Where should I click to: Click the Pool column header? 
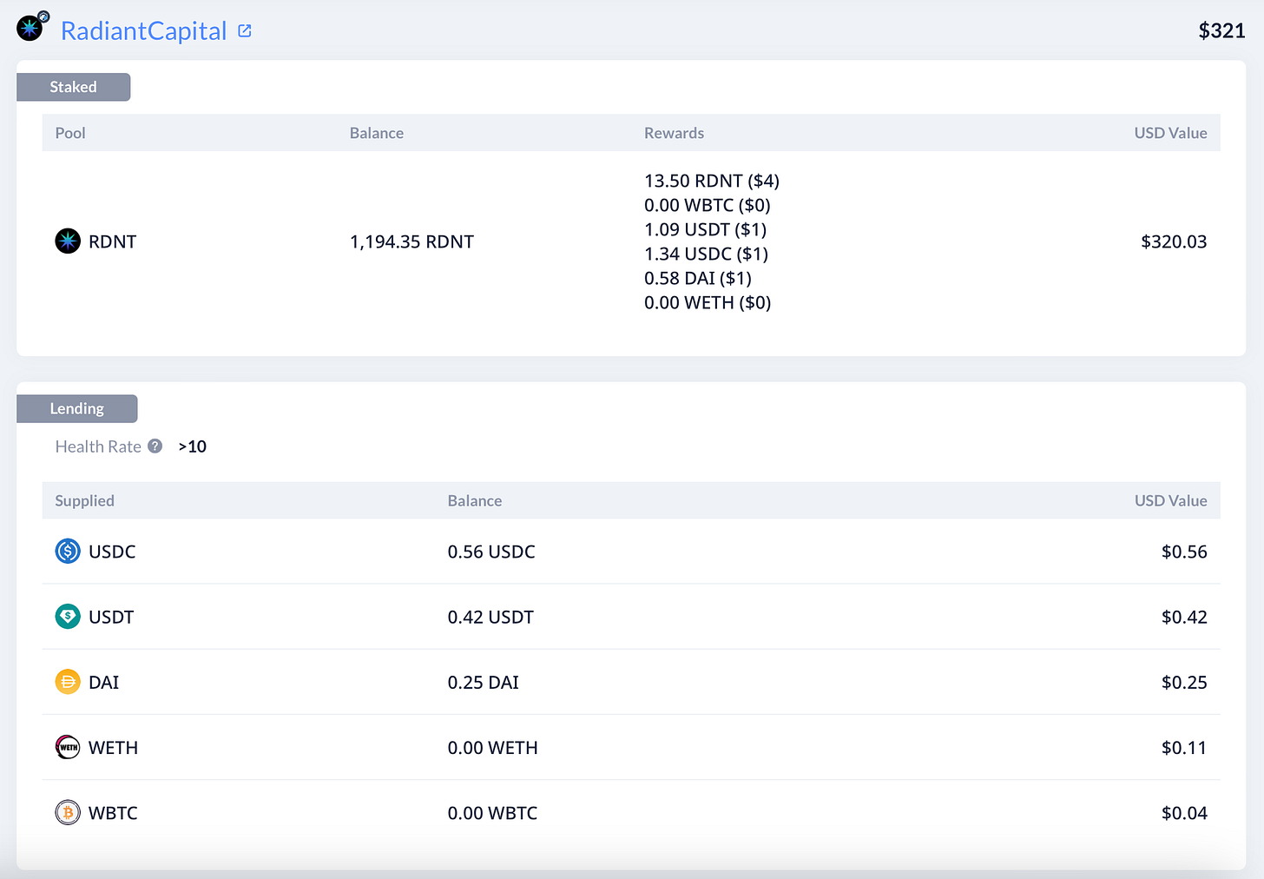(x=70, y=133)
